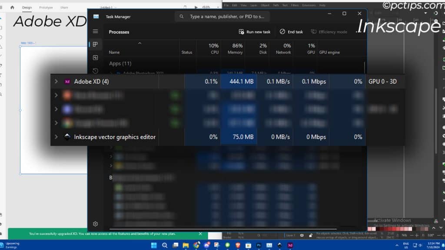This screenshot has width=445, height=250.
Task: Click End task button
Action: (291, 32)
